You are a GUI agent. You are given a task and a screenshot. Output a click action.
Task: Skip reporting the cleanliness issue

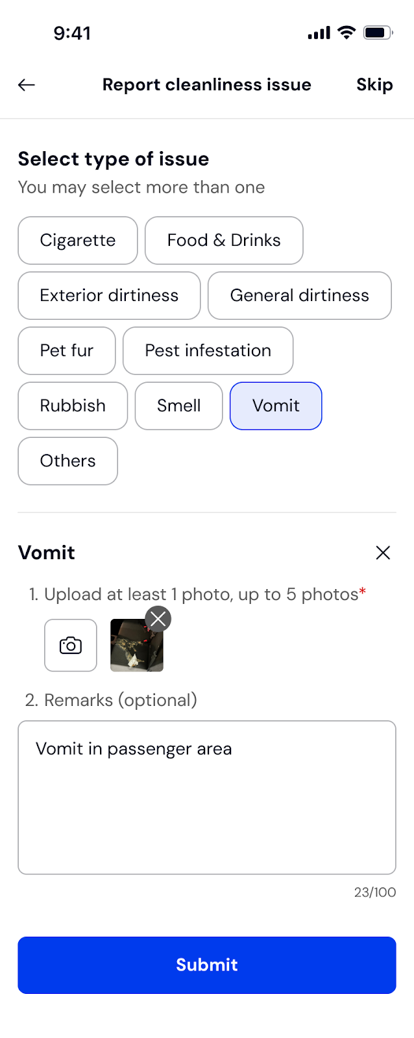[x=374, y=85]
